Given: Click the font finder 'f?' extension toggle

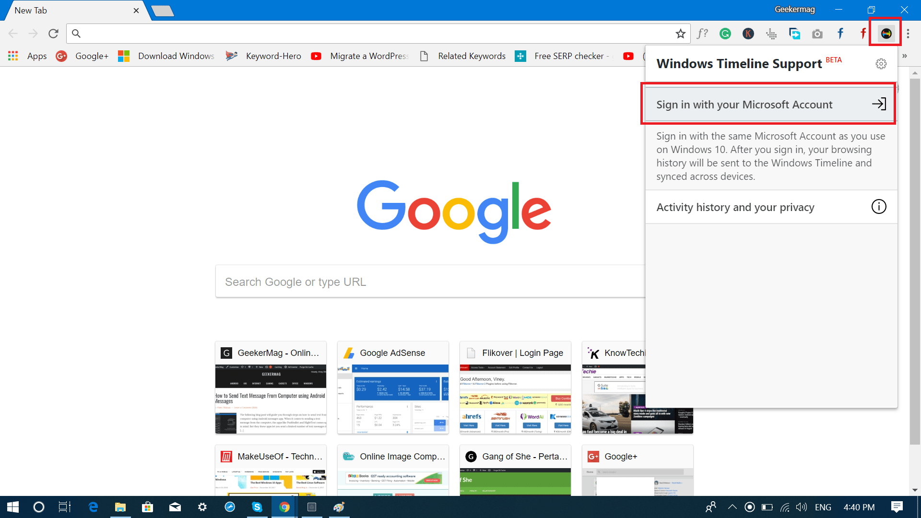Looking at the screenshot, I should 702,34.
